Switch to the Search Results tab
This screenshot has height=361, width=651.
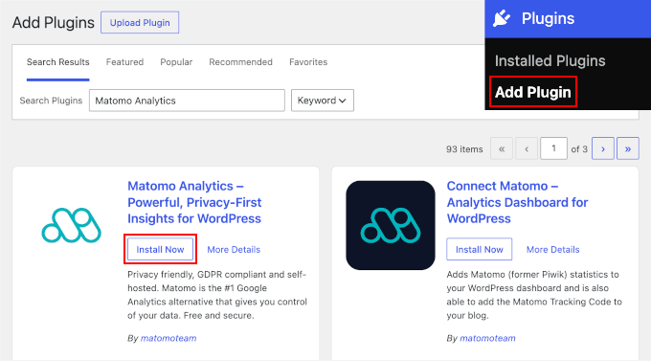(x=58, y=62)
